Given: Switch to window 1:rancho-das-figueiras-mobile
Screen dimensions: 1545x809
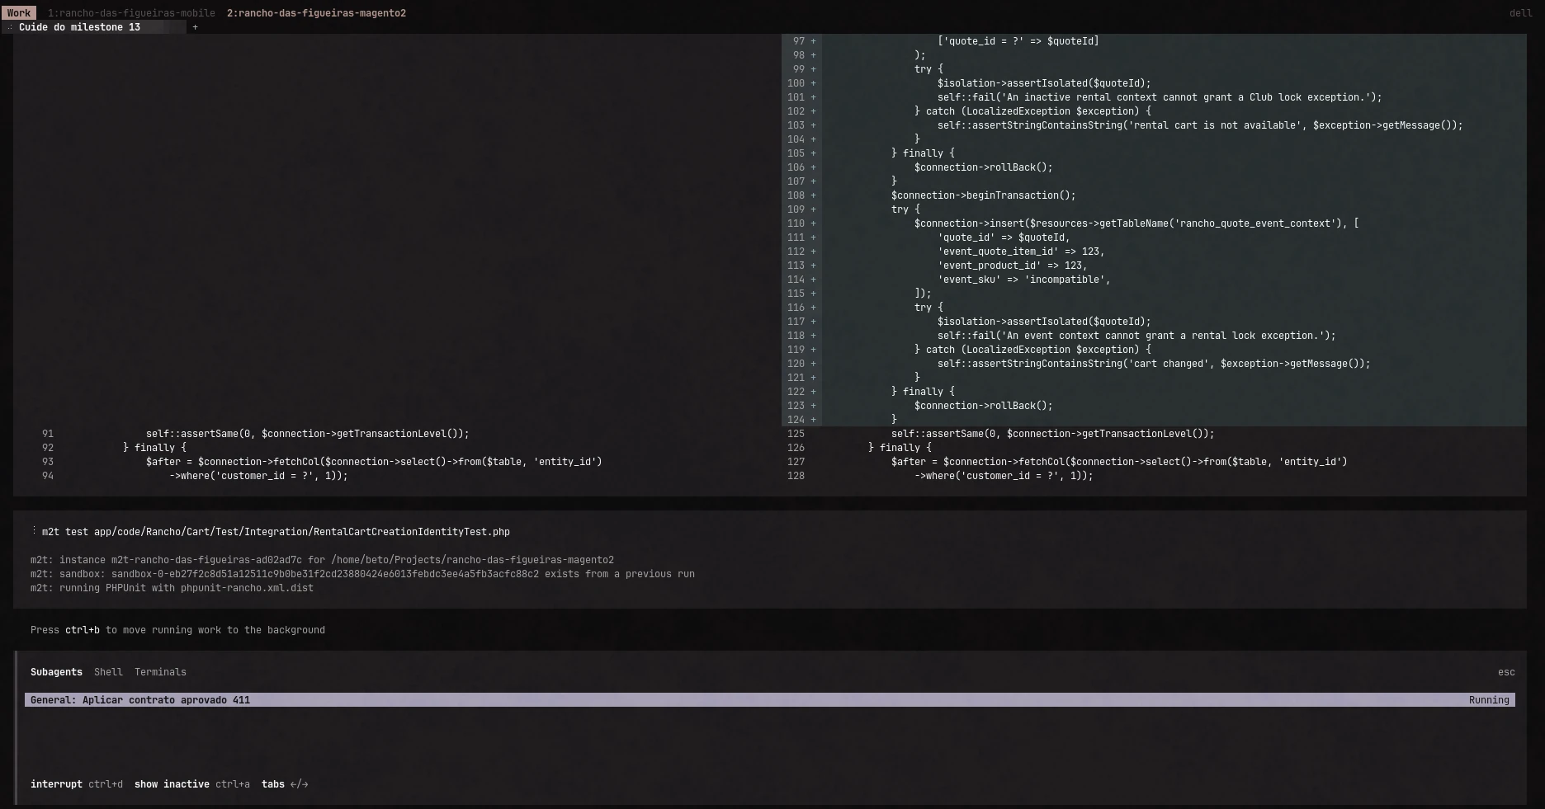Looking at the screenshot, I should click(131, 13).
